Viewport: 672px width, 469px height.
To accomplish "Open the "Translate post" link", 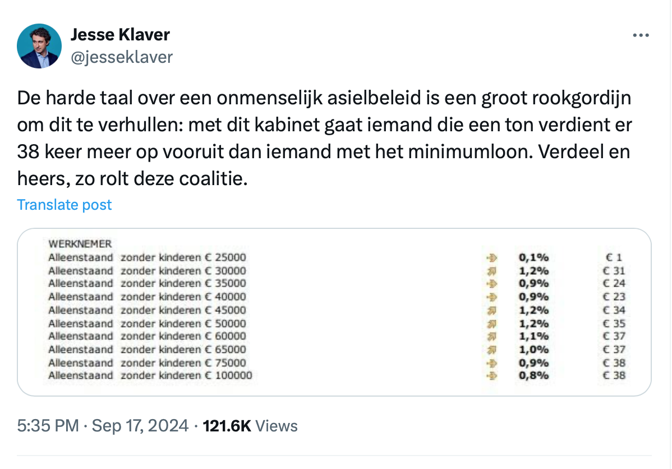I will point(64,205).
